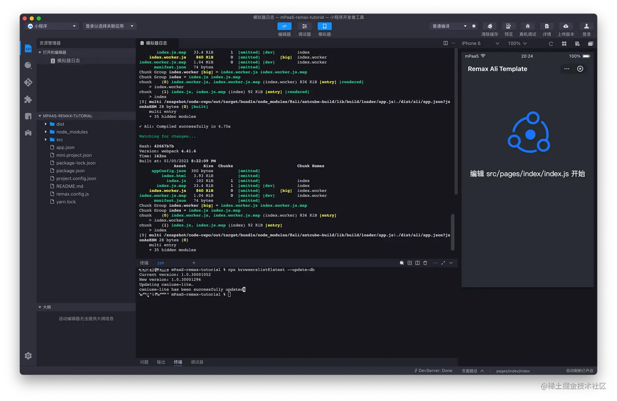
Task: Expand the 页面路径 page path chevron
Action: tap(482, 371)
